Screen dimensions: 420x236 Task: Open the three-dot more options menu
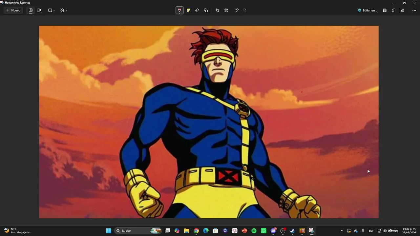click(x=414, y=10)
